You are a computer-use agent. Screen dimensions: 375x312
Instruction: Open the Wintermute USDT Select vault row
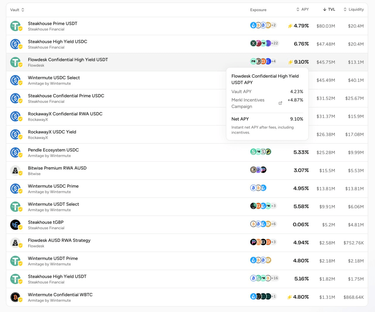click(187, 207)
